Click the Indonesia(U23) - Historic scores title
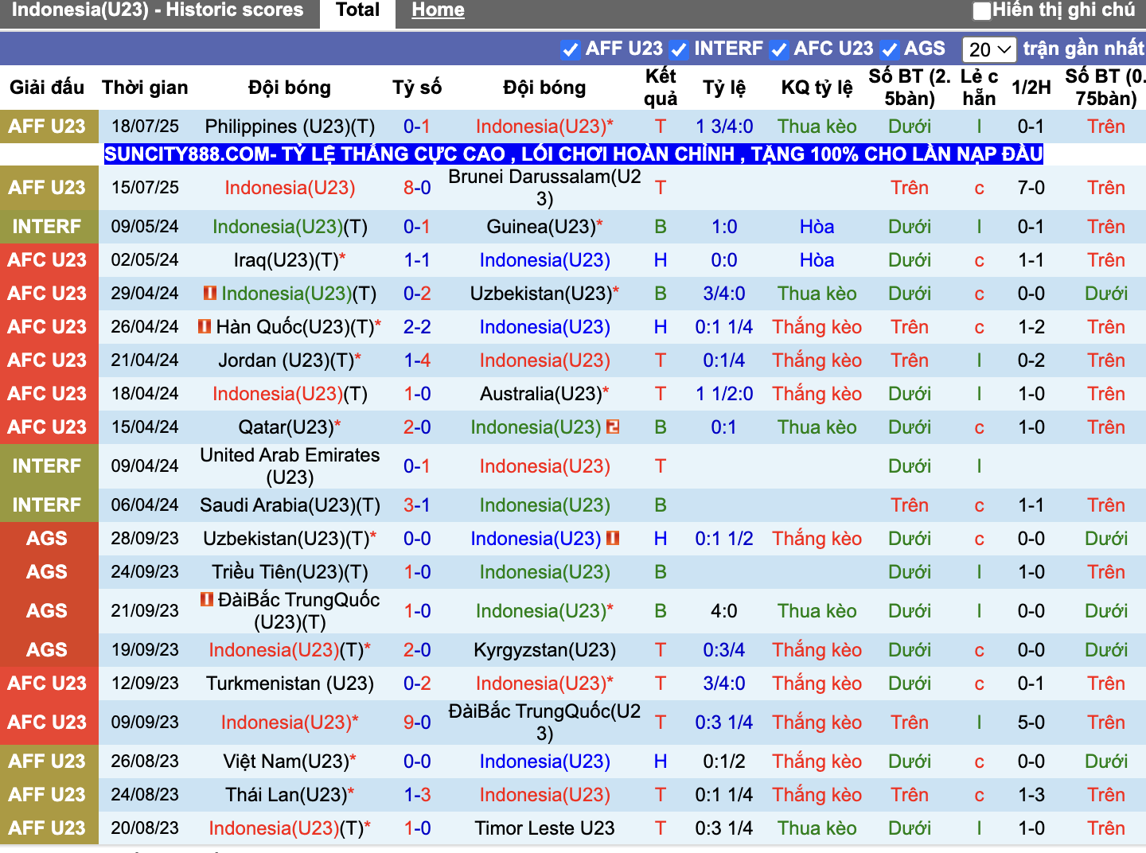The height and width of the screenshot is (853, 1146). click(x=158, y=10)
